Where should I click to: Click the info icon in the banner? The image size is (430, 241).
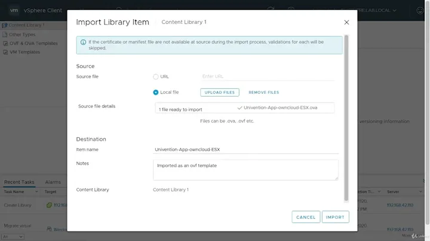[x=83, y=42]
